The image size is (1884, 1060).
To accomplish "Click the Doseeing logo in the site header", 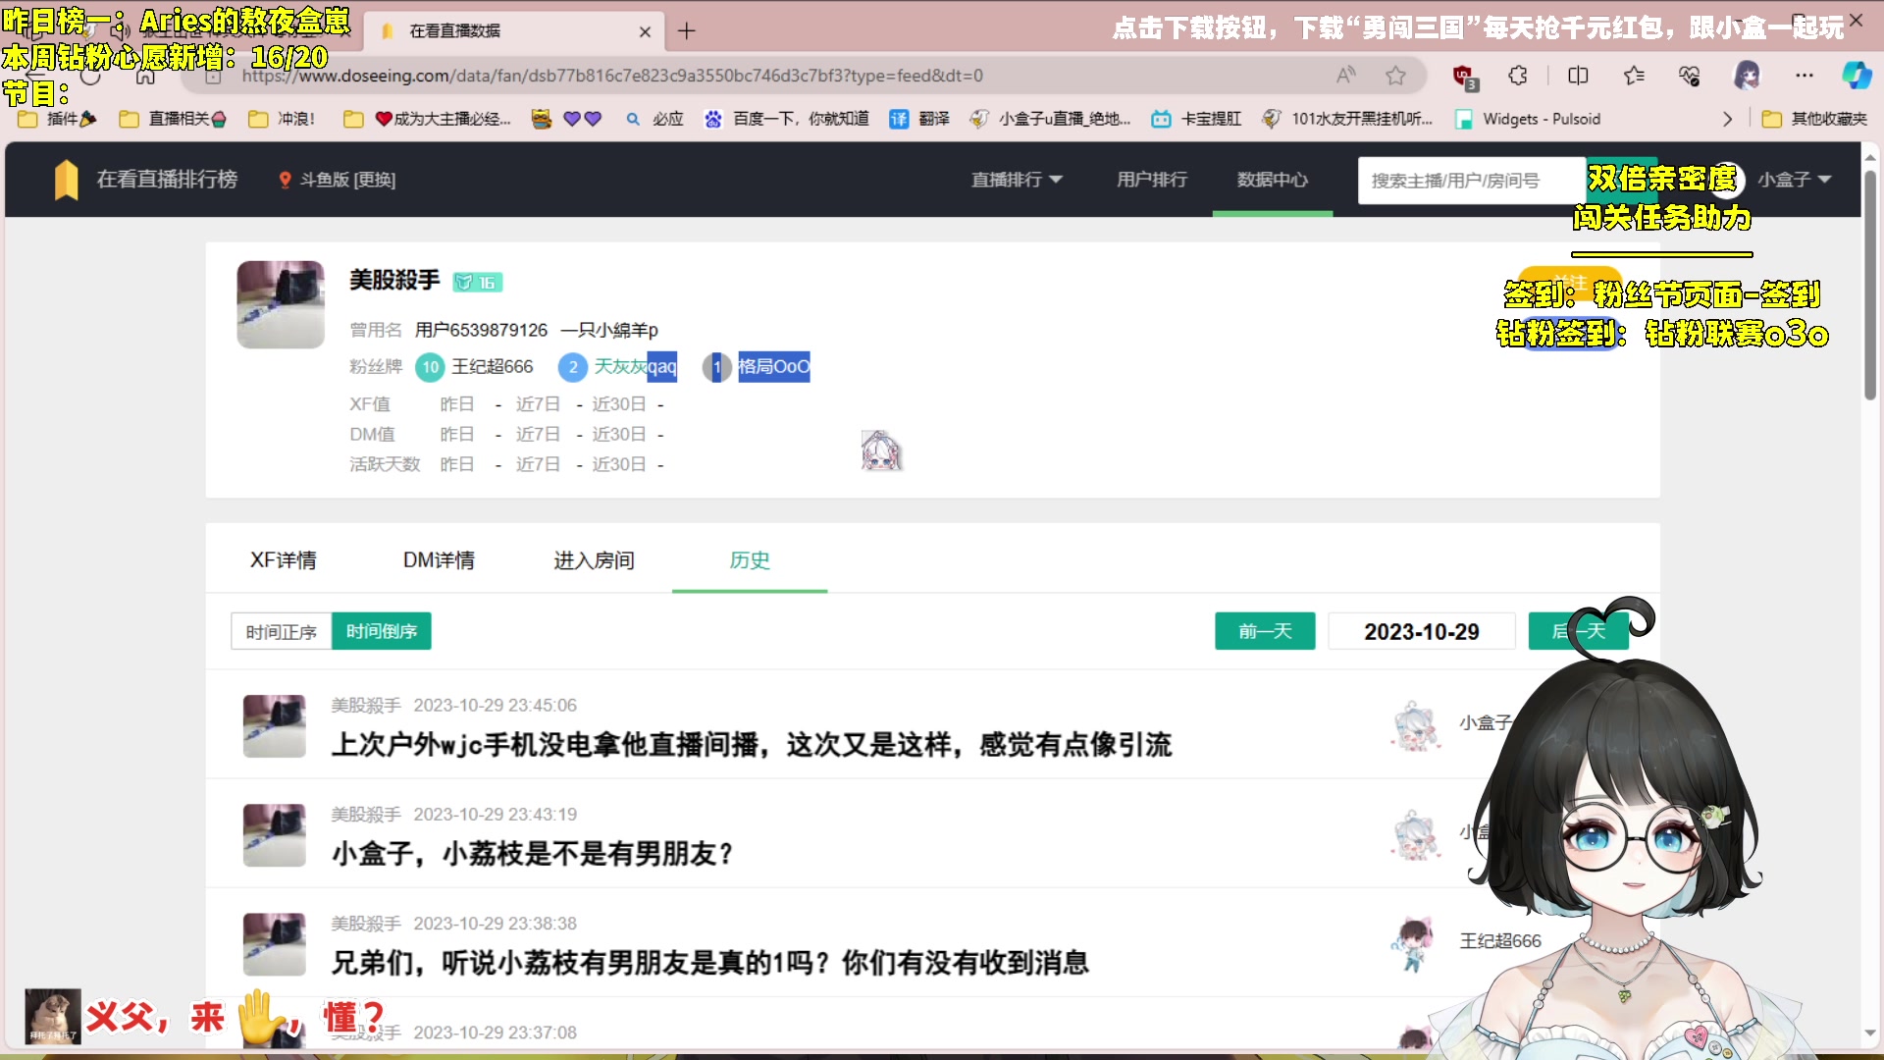I will [x=67, y=180].
